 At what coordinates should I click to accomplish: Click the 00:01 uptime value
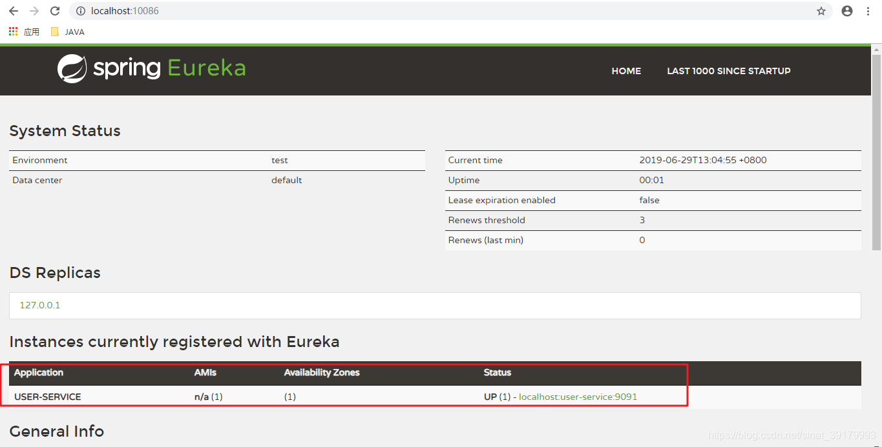click(x=652, y=180)
